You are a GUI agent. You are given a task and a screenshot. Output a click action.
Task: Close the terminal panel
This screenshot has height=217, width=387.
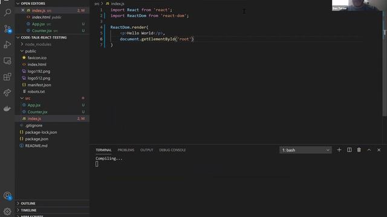379,150
